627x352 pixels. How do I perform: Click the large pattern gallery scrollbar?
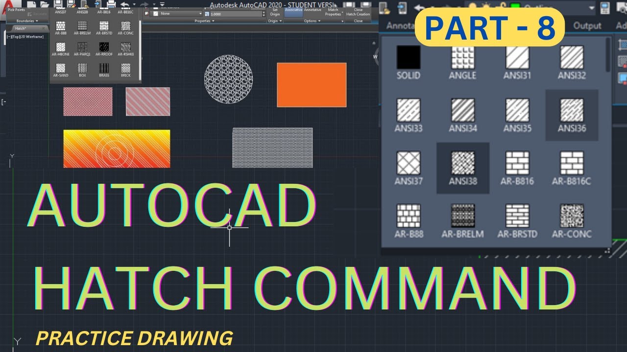click(x=608, y=54)
